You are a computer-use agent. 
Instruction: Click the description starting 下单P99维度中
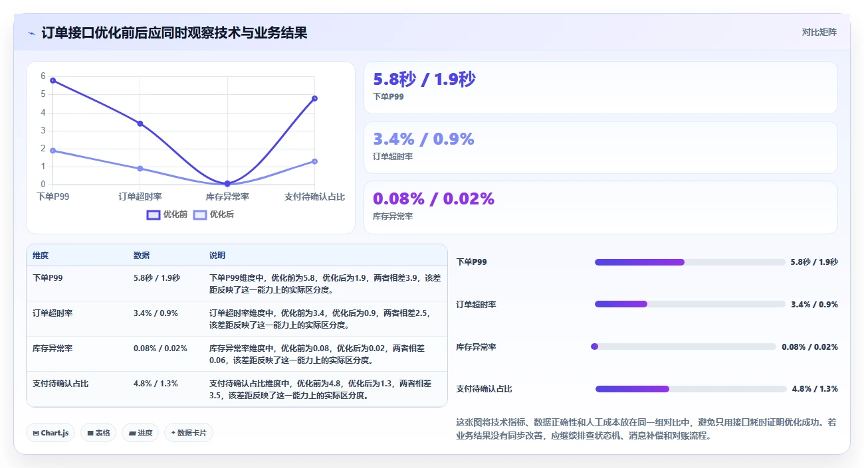325,284
